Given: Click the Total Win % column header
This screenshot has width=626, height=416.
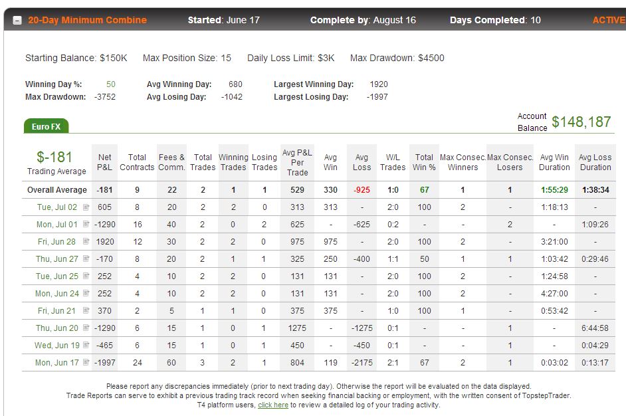Looking at the screenshot, I should click(x=424, y=162).
